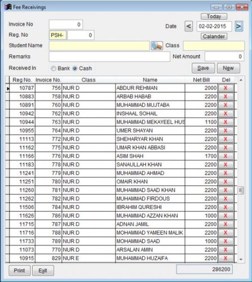
Task: Click the Student Name field
Action: pos(99,46)
